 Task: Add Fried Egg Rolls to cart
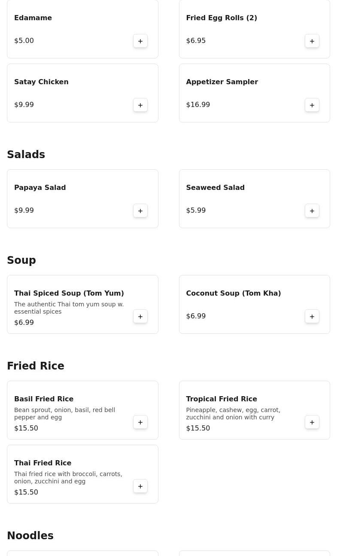312,41
